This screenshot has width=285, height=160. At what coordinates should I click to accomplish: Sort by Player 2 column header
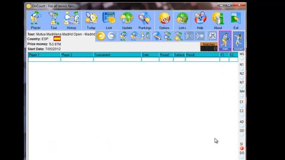[x=77, y=55]
